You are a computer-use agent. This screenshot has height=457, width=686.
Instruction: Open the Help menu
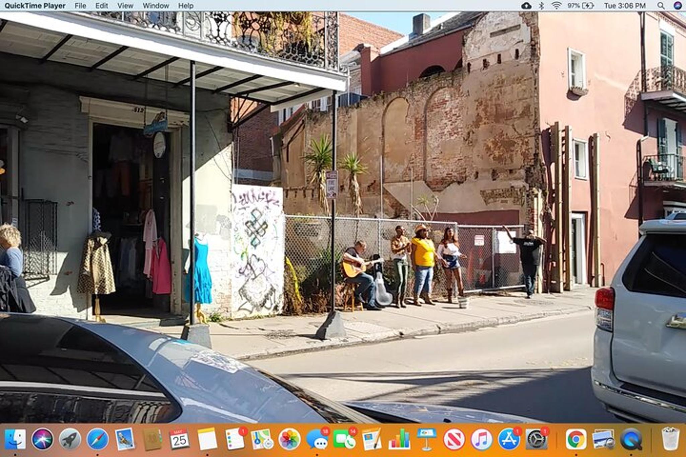(x=186, y=6)
